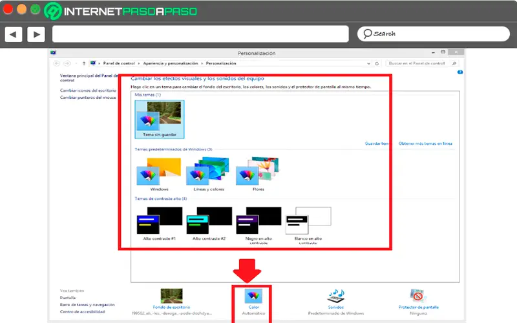Click the help question mark icon
Image resolution: width=517 pixels, height=323 pixels.
460,72
